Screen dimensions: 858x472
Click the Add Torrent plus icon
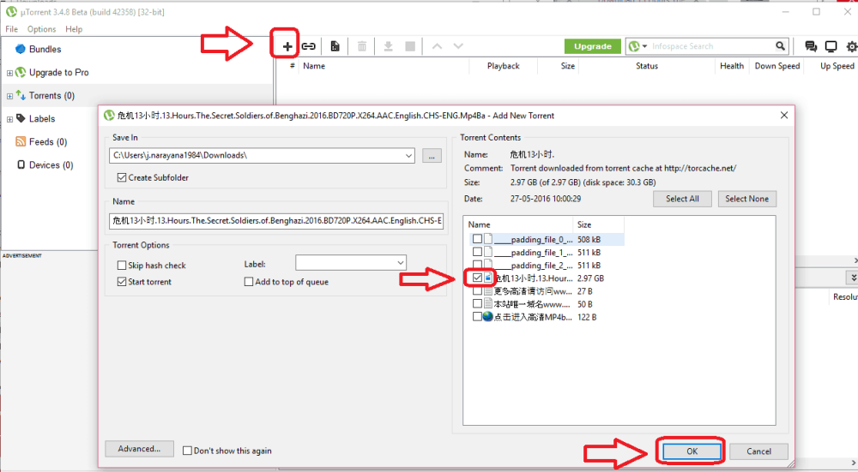pos(287,46)
